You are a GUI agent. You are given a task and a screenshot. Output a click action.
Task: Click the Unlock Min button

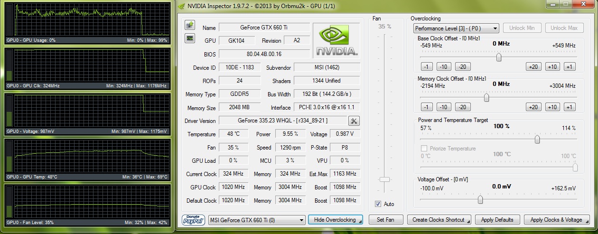click(522, 28)
